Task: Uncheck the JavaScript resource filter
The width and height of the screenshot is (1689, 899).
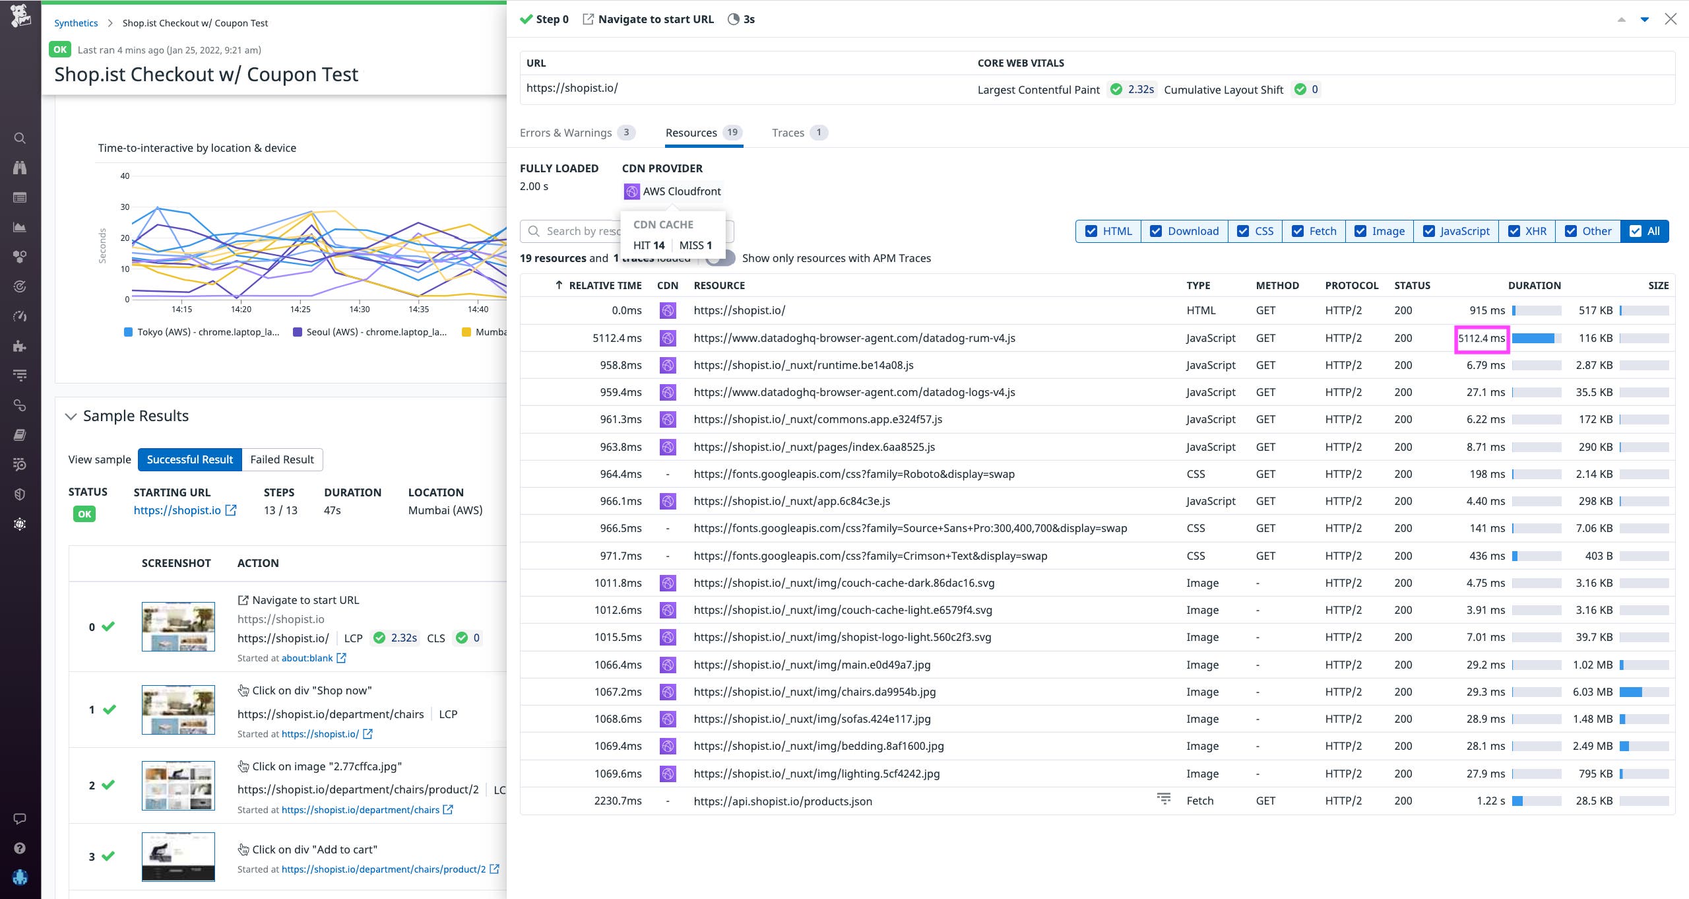Action: click(x=1429, y=231)
